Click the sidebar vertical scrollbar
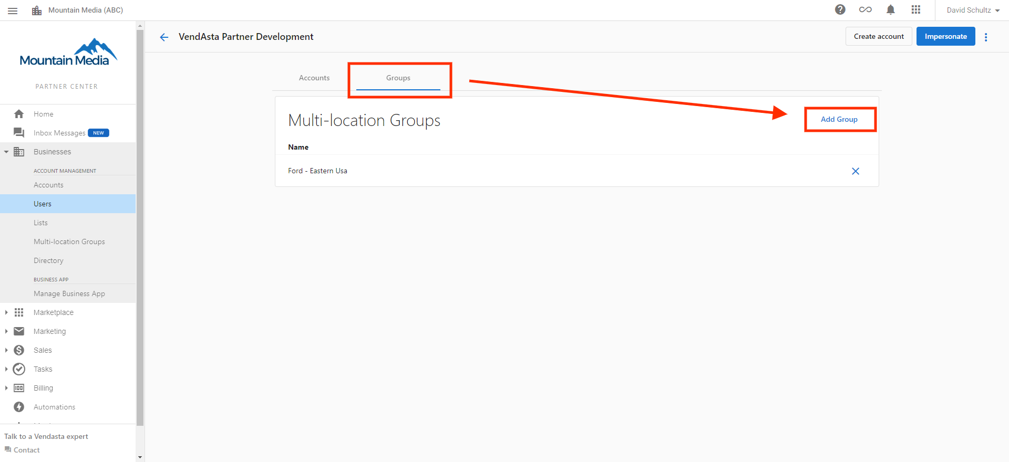1009x462 pixels. [x=140, y=227]
